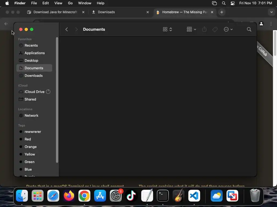The width and height of the screenshot is (277, 207).
Task: Close the Homebrew browser tab
Action: coord(212,12)
